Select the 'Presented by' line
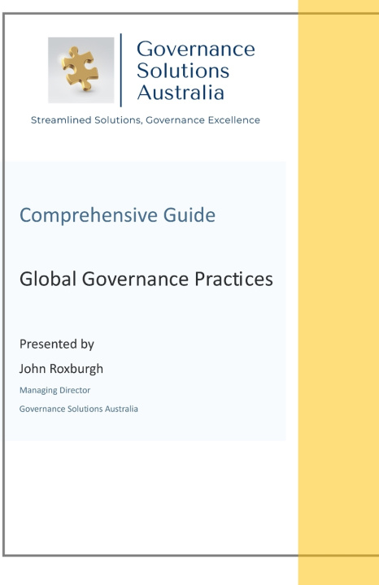This screenshot has width=379, height=585. (57, 344)
